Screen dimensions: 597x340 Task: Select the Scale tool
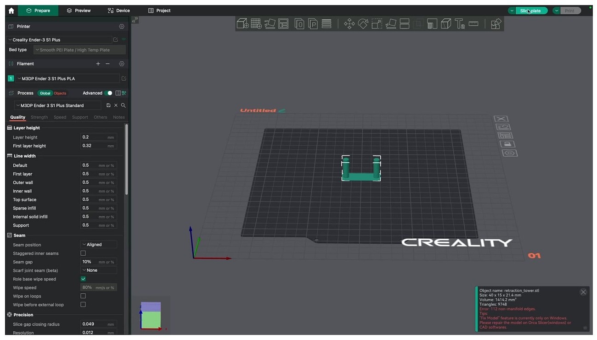tap(377, 23)
